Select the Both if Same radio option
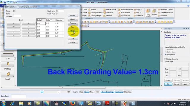This screenshot has height=106, width=190. tap(166, 52)
